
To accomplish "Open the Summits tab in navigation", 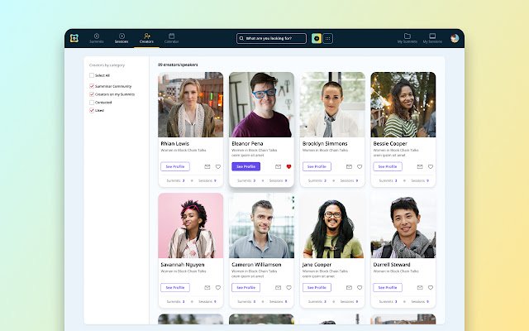I will (97, 38).
